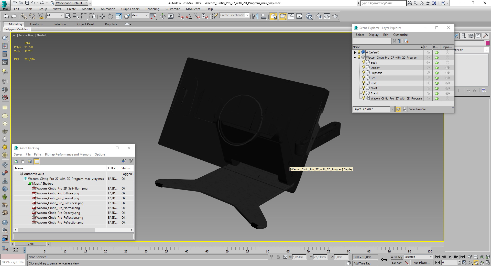
Task: Click the Save File icon in title bar
Action: (x=27, y=3)
